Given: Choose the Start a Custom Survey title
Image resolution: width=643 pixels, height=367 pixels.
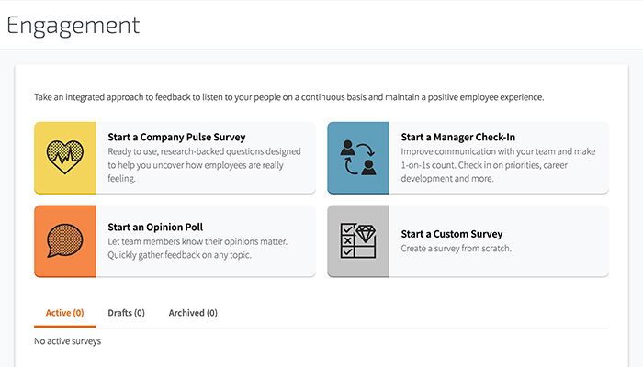Looking at the screenshot, I should [451, 234].
